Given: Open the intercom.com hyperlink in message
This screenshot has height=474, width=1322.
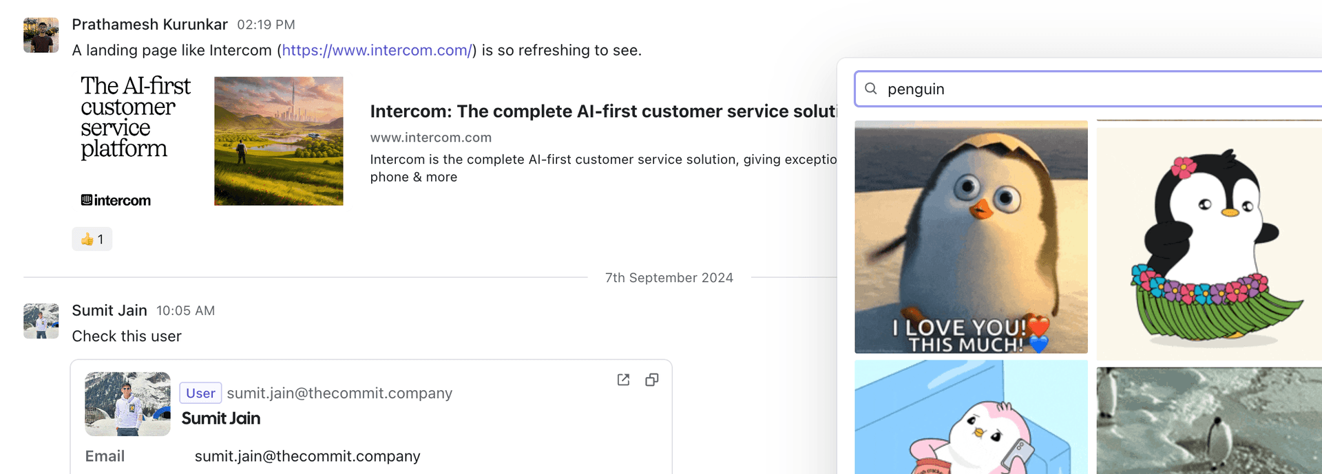Looking at the screenshot, I should coord(377,50).
